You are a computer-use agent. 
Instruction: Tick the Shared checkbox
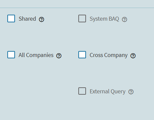pos(11,19)
